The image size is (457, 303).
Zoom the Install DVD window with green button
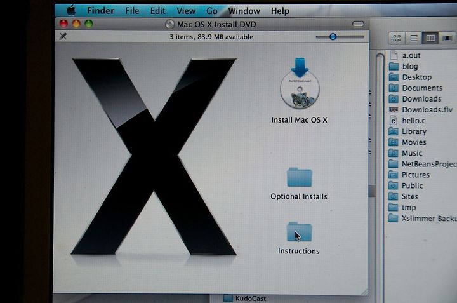point(89,24)
